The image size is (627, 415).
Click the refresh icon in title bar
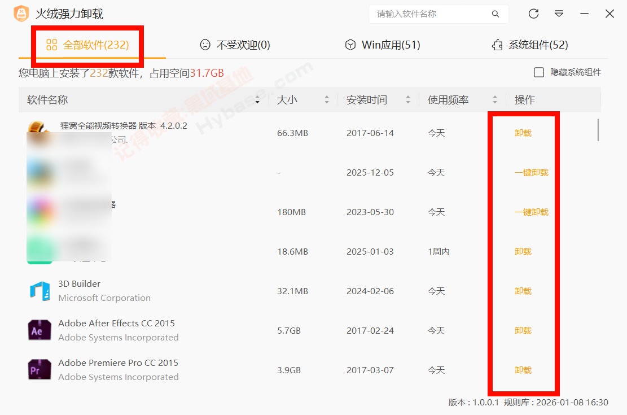(x=533, y=14)
